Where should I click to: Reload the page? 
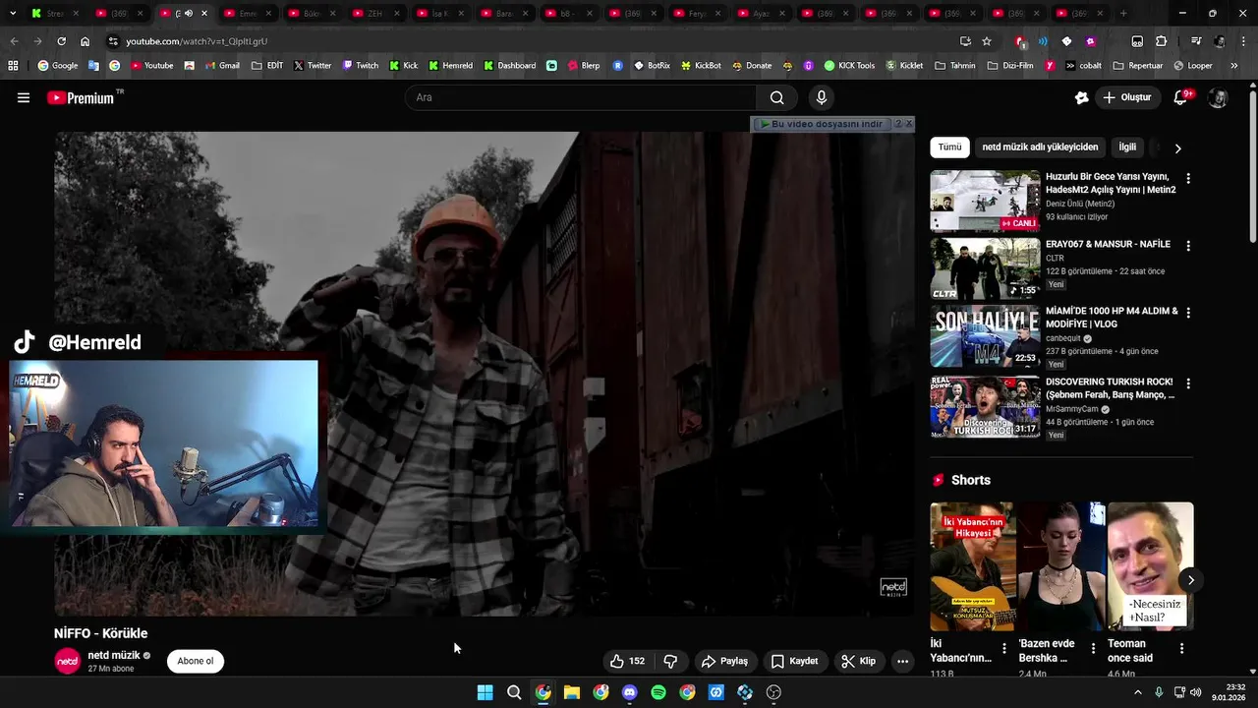tap(61, 41)
